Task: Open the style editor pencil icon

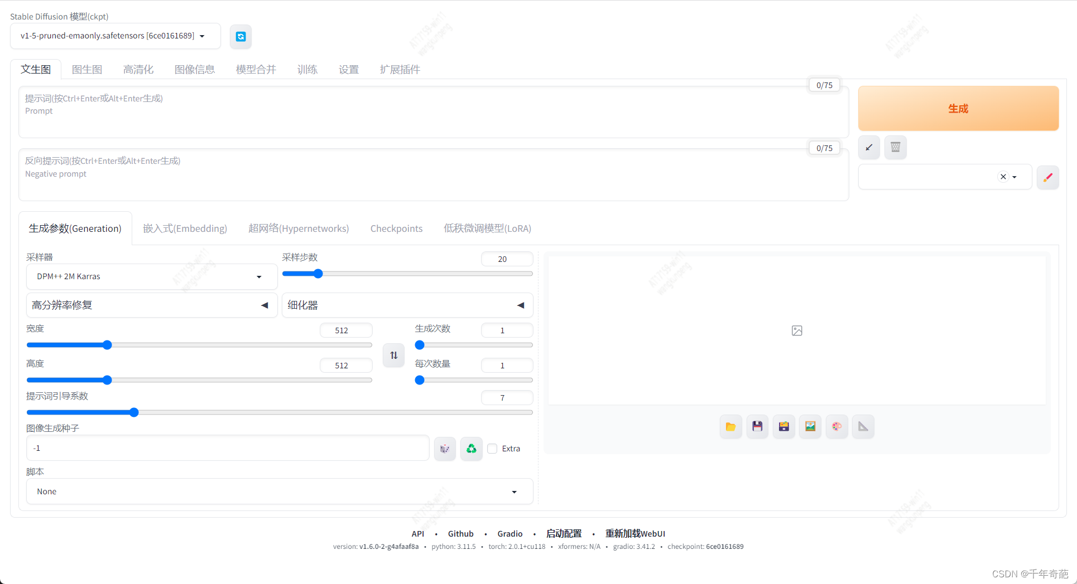Action: (x=1048, y=177)
